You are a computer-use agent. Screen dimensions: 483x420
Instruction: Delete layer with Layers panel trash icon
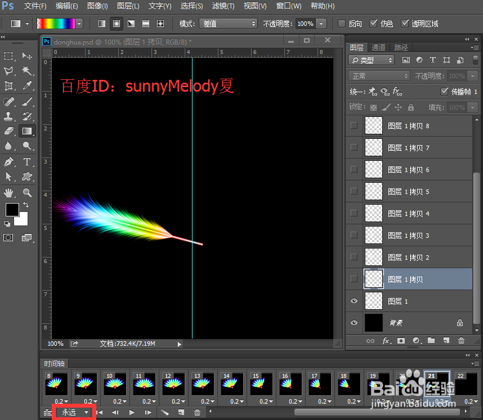pos(461,341)
